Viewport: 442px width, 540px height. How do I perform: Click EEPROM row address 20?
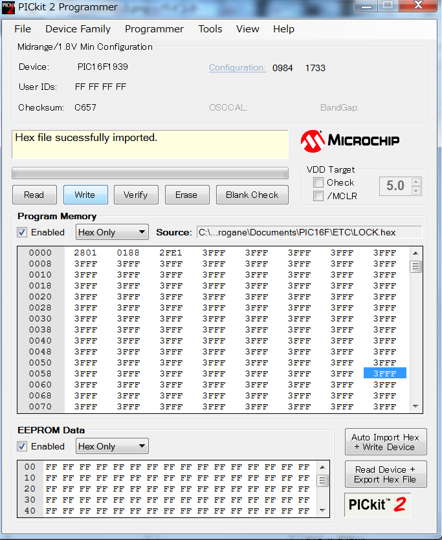click(30, 489)
